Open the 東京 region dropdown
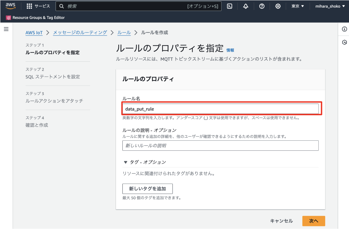The height and width of the screenshot is (229, 349). tap(298, 6)
